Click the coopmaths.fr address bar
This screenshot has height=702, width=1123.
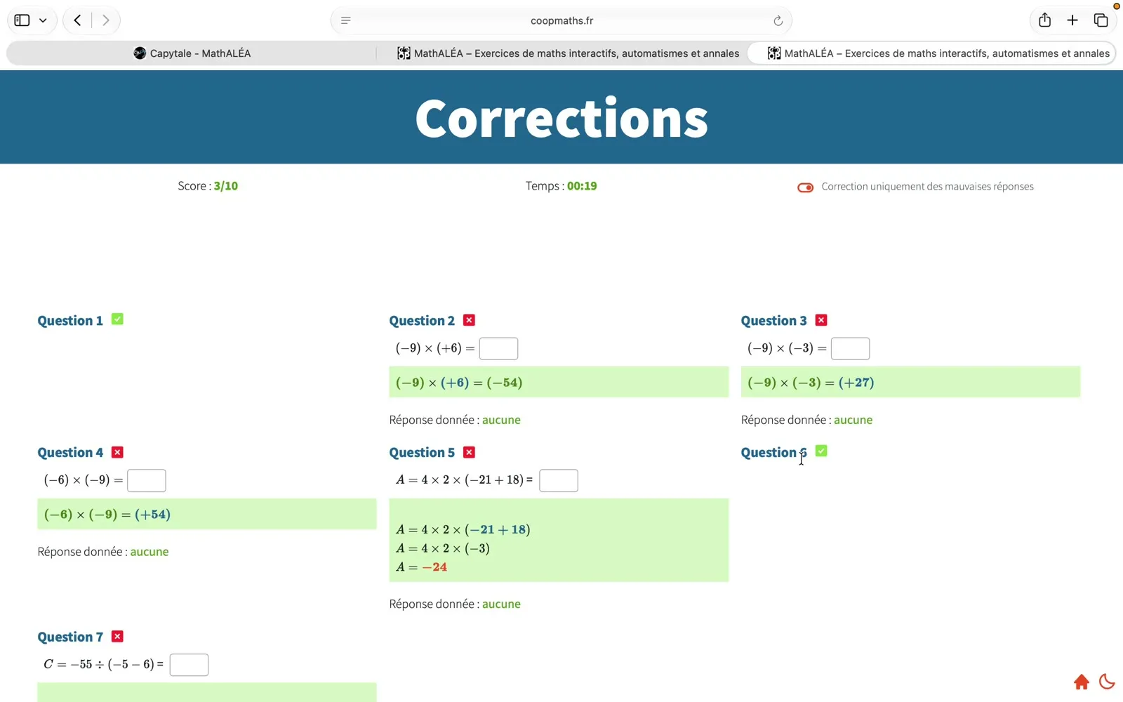pos(561,20)
